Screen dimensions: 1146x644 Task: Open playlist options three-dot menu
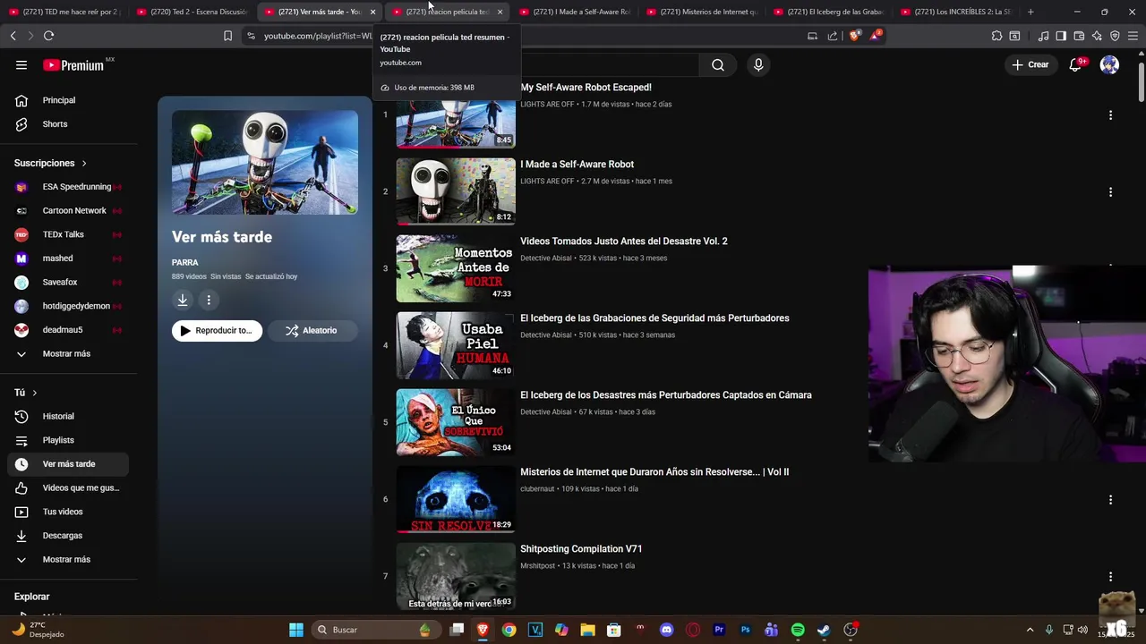pyautogui.click(x=209, y=301)
